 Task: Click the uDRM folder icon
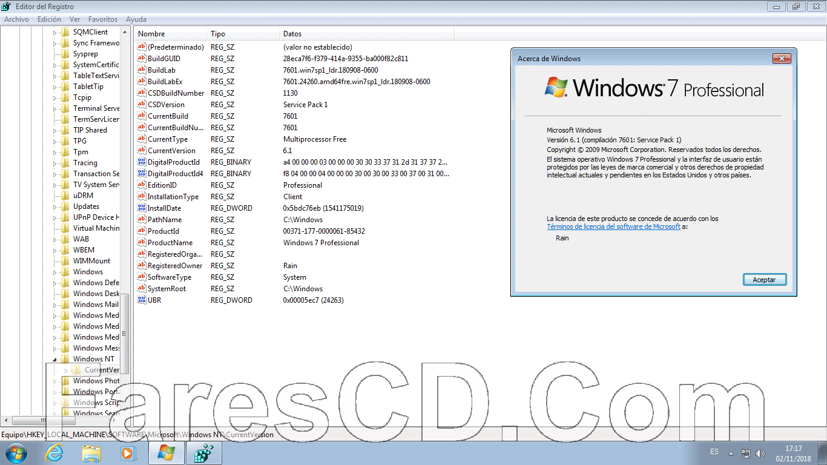65,196
